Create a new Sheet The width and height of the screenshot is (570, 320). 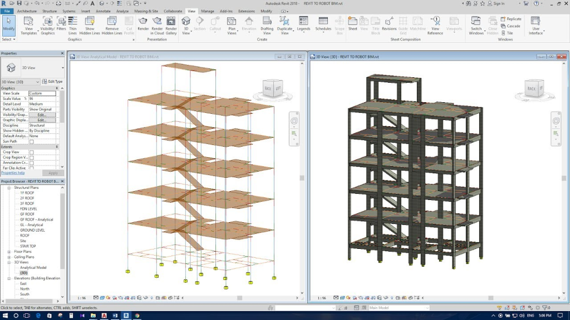coord(352,23)
